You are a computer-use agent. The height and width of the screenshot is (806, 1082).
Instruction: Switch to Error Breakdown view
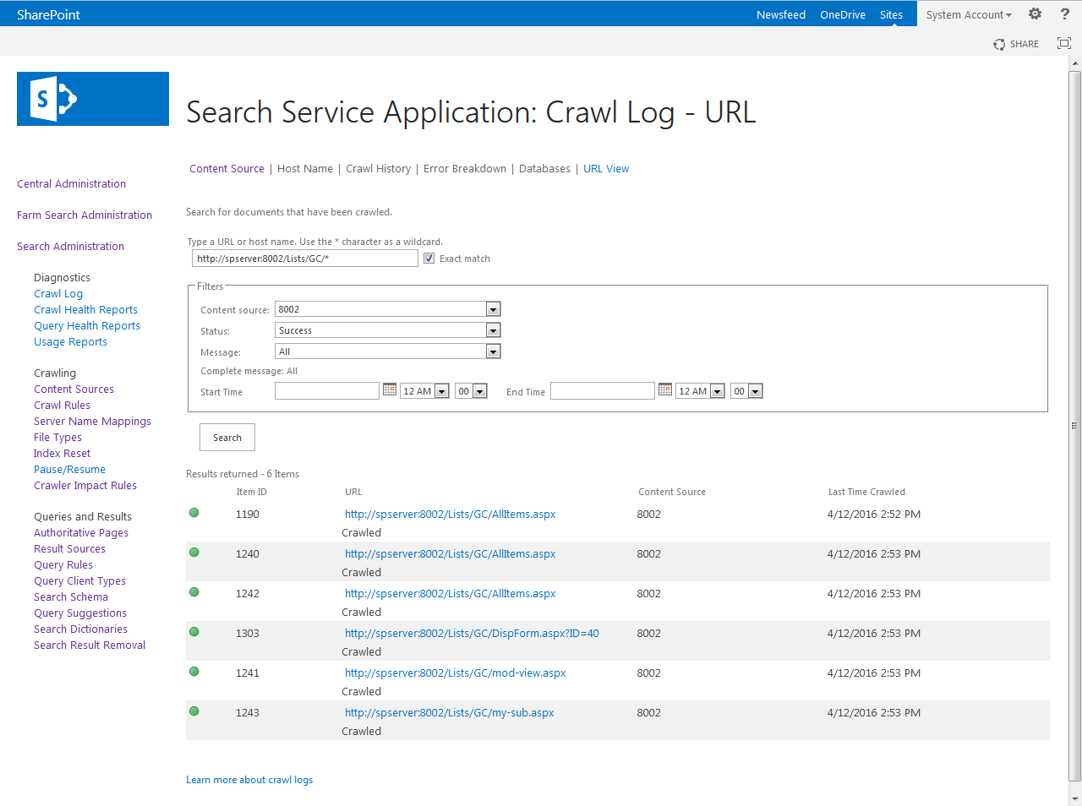click(x=465, y=169)
